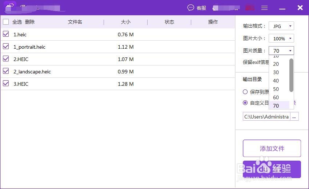This screenshot has height=189, width=309.
Task: Click the 删除 delete link
Action: pos(30,22)
